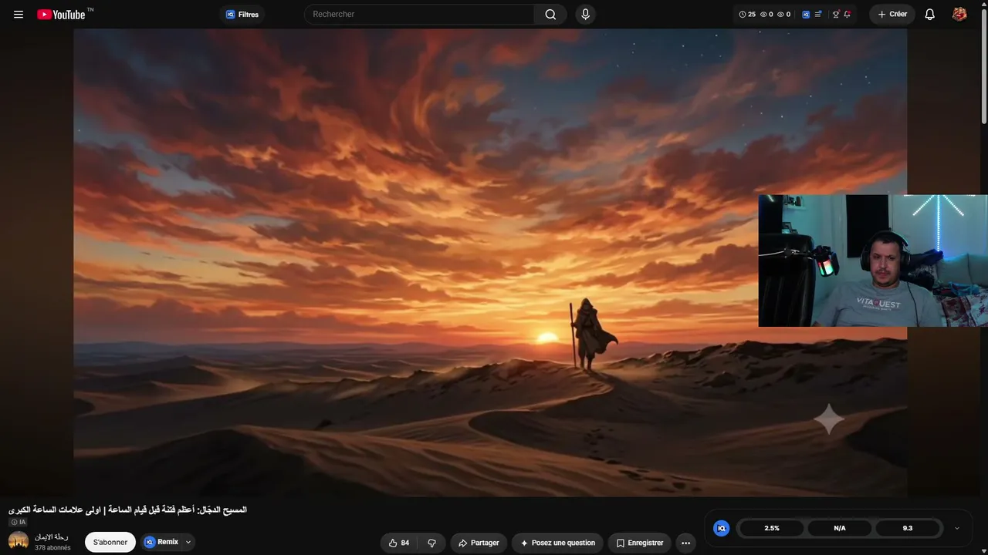Viewport: 988px width, 555px height.
Task: Save video with Enregistrer button
Action: pos(640,543)
